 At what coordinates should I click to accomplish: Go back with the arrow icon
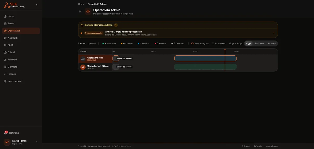(80, 11)
